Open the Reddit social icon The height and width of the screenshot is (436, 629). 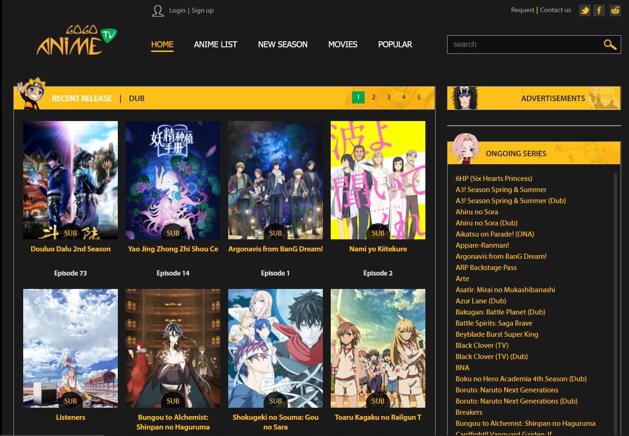tap(615, 10)
